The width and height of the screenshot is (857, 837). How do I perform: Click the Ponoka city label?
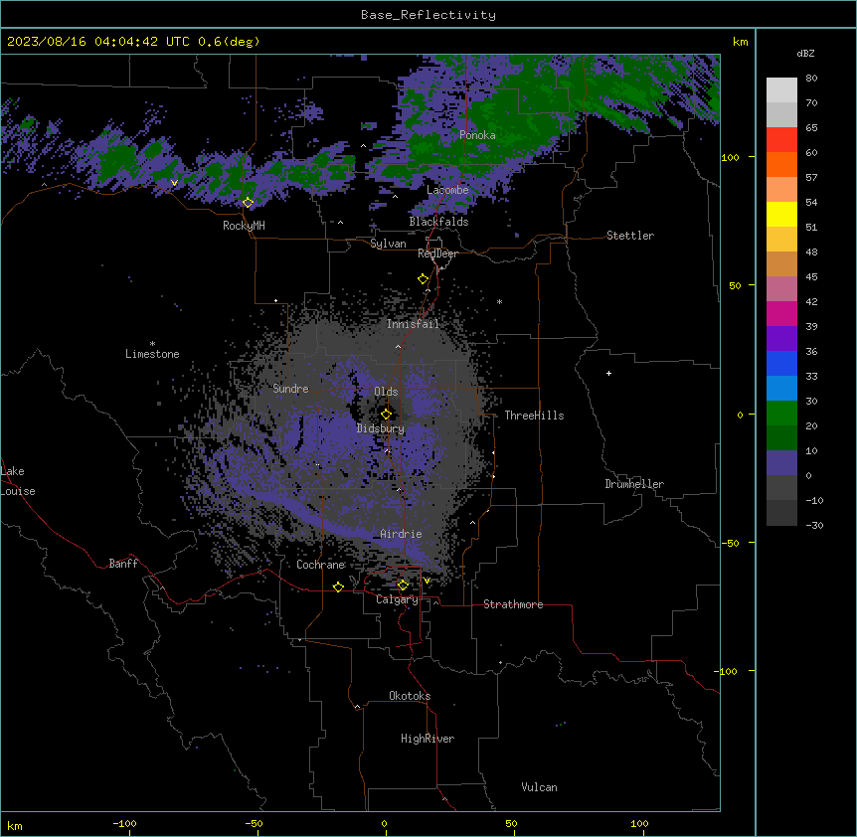click(477, 135)
